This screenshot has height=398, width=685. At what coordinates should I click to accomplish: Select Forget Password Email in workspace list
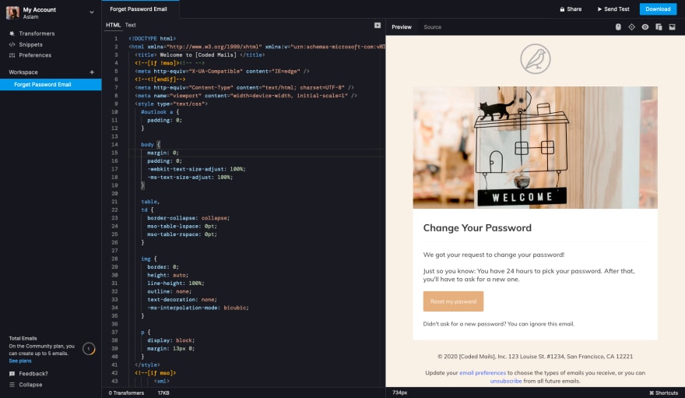(51, 84)
